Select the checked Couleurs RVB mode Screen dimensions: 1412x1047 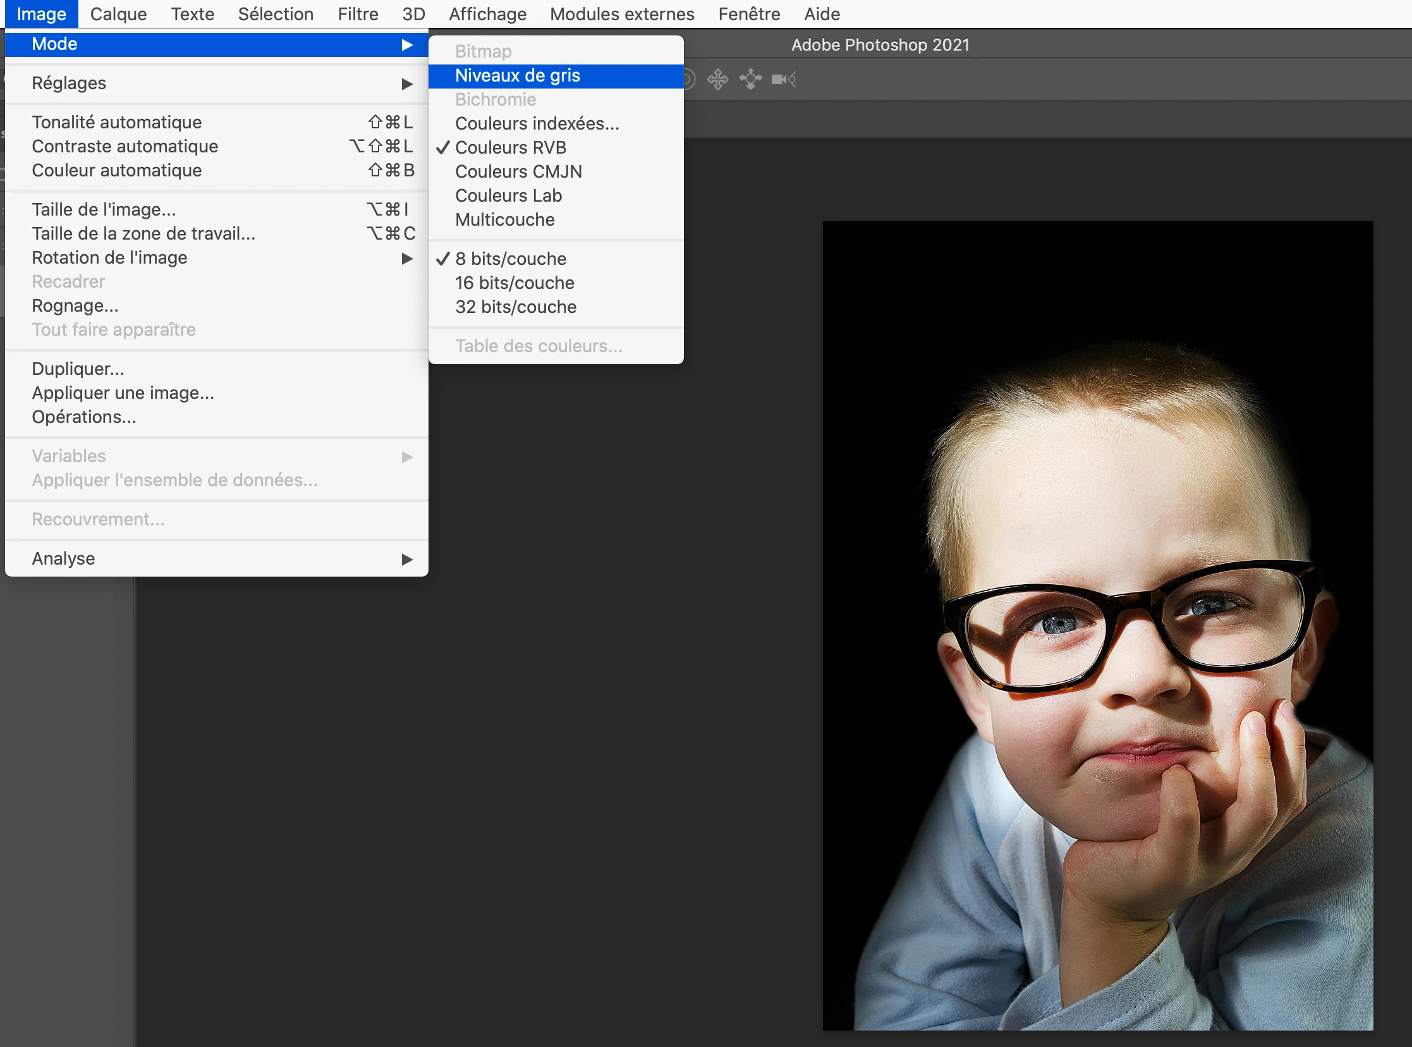point(511,148)
